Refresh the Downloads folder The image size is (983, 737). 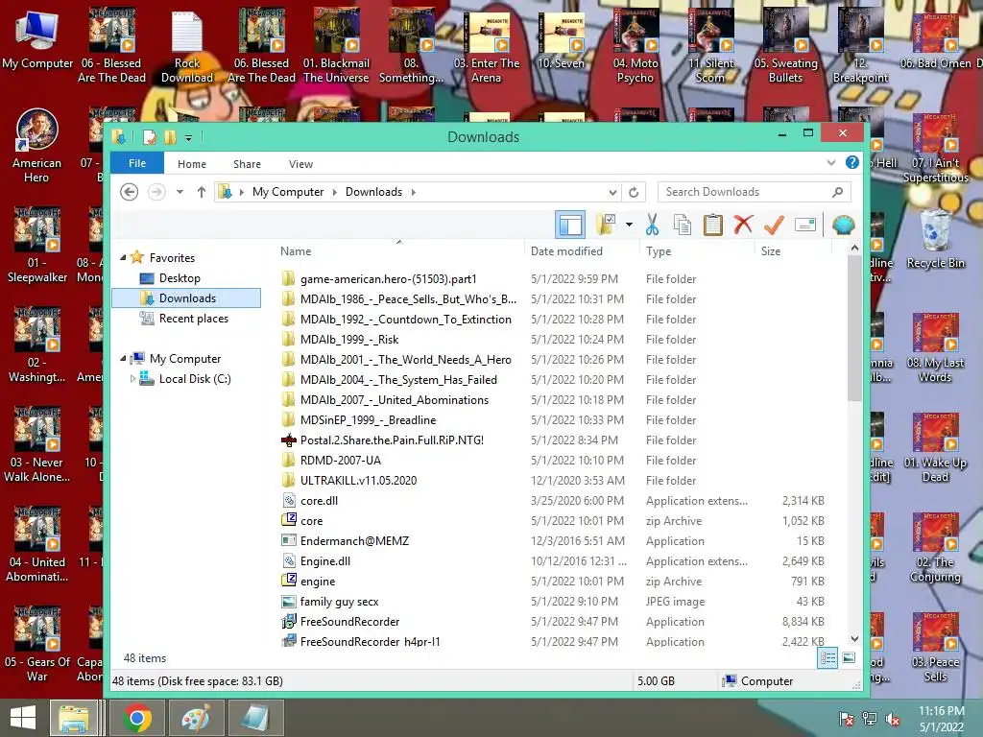coord(634,192)
